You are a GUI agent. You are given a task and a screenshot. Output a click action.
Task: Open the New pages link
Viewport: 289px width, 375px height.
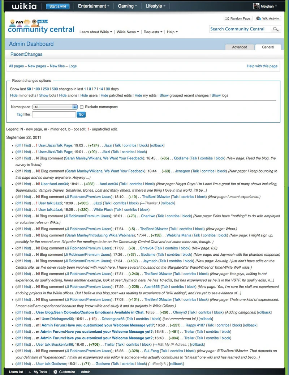(x=37, y=66)
